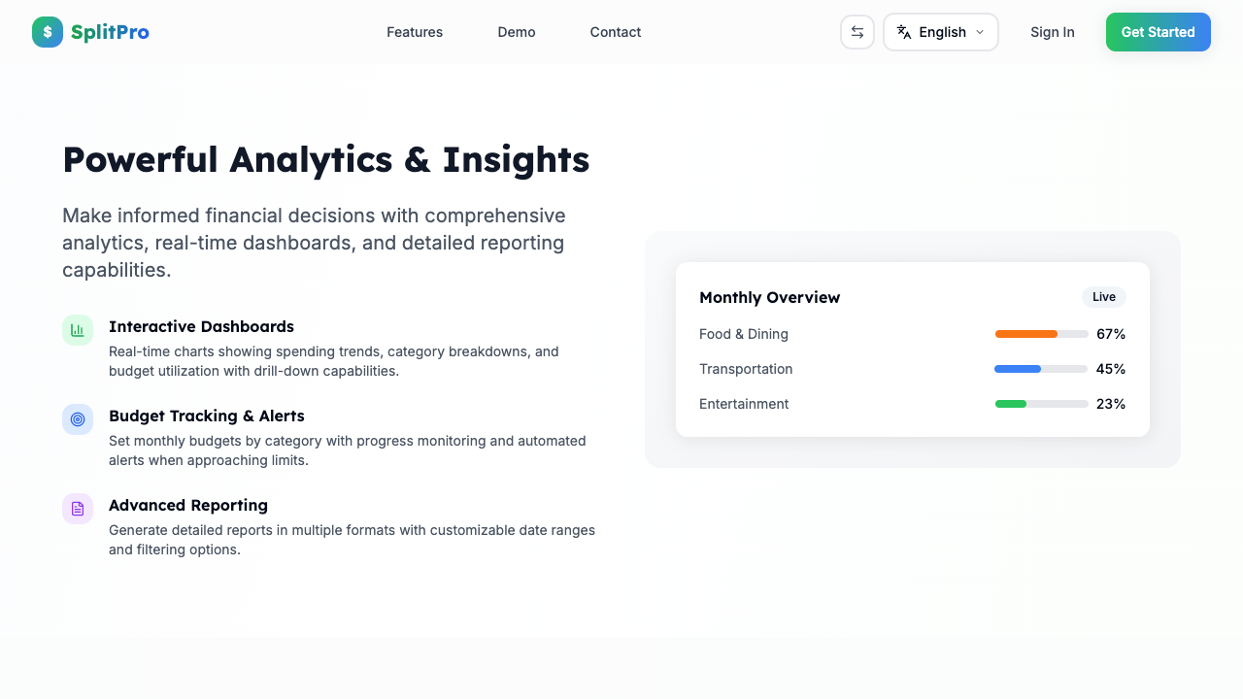Click the swap arrows icon button
Screen dimensions: 1243x699
coord(857,32)
